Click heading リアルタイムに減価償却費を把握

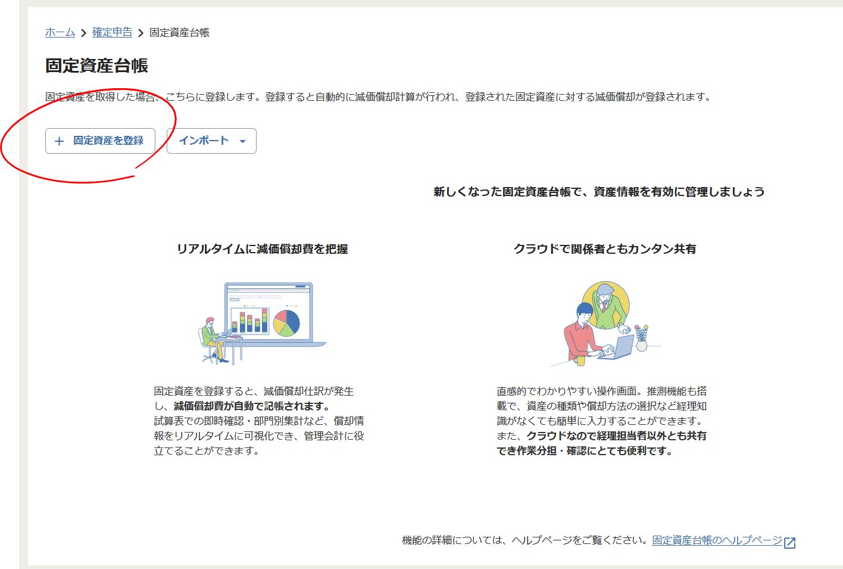point(263,249)
